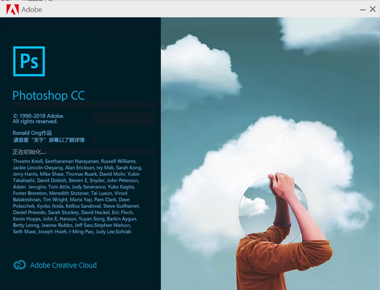This screenshot has height=290, width=380.
Task: Click the "正在初始化...." status text
Action: (x=30, y=152)
